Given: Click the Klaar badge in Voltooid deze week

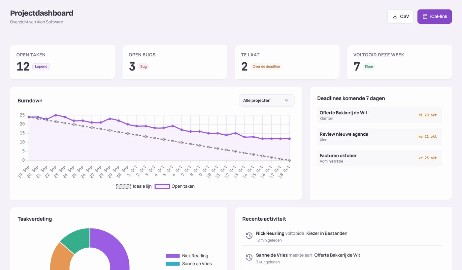Looking at the screenshot, I should tap(369, 67).
